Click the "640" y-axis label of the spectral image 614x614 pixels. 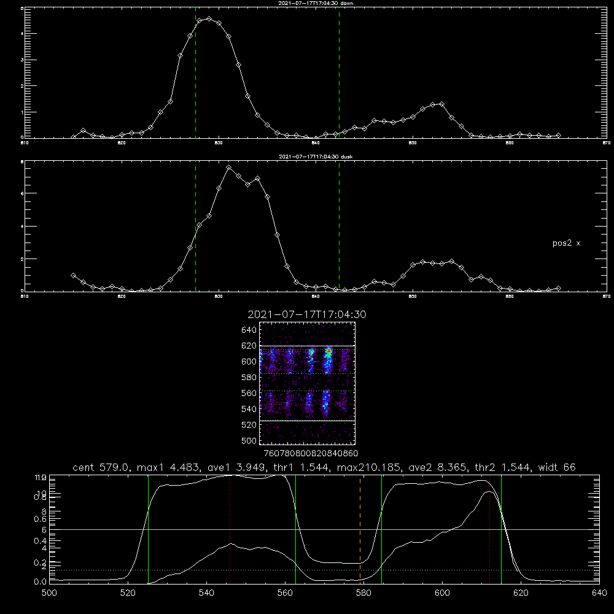click(249, 330)
